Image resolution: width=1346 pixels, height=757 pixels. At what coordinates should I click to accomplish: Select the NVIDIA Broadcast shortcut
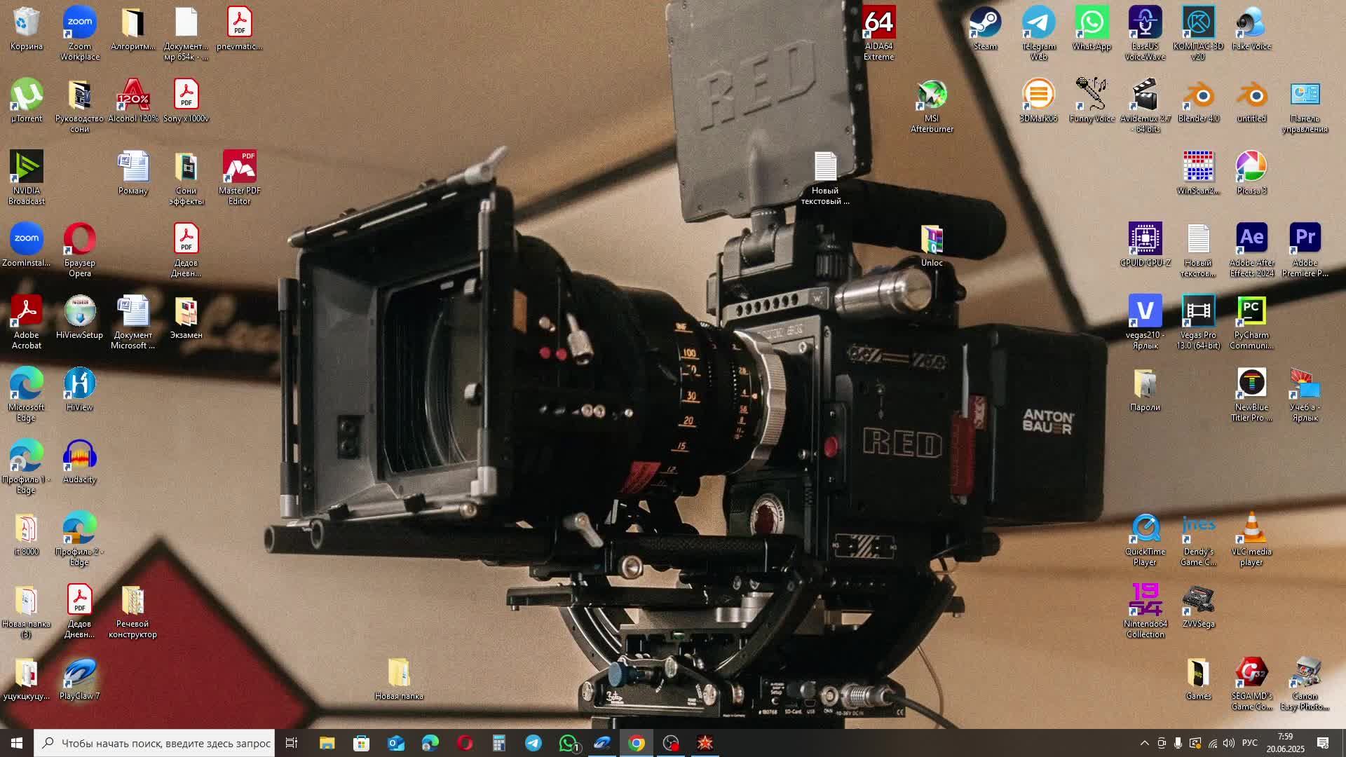point(27,168)
